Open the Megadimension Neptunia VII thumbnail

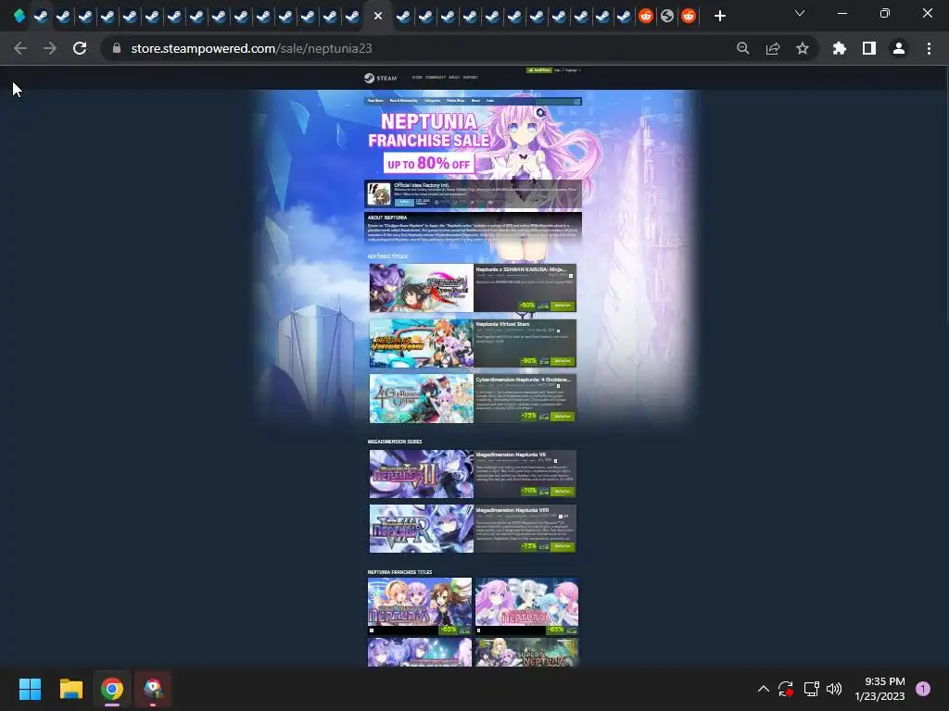[422, 474]
